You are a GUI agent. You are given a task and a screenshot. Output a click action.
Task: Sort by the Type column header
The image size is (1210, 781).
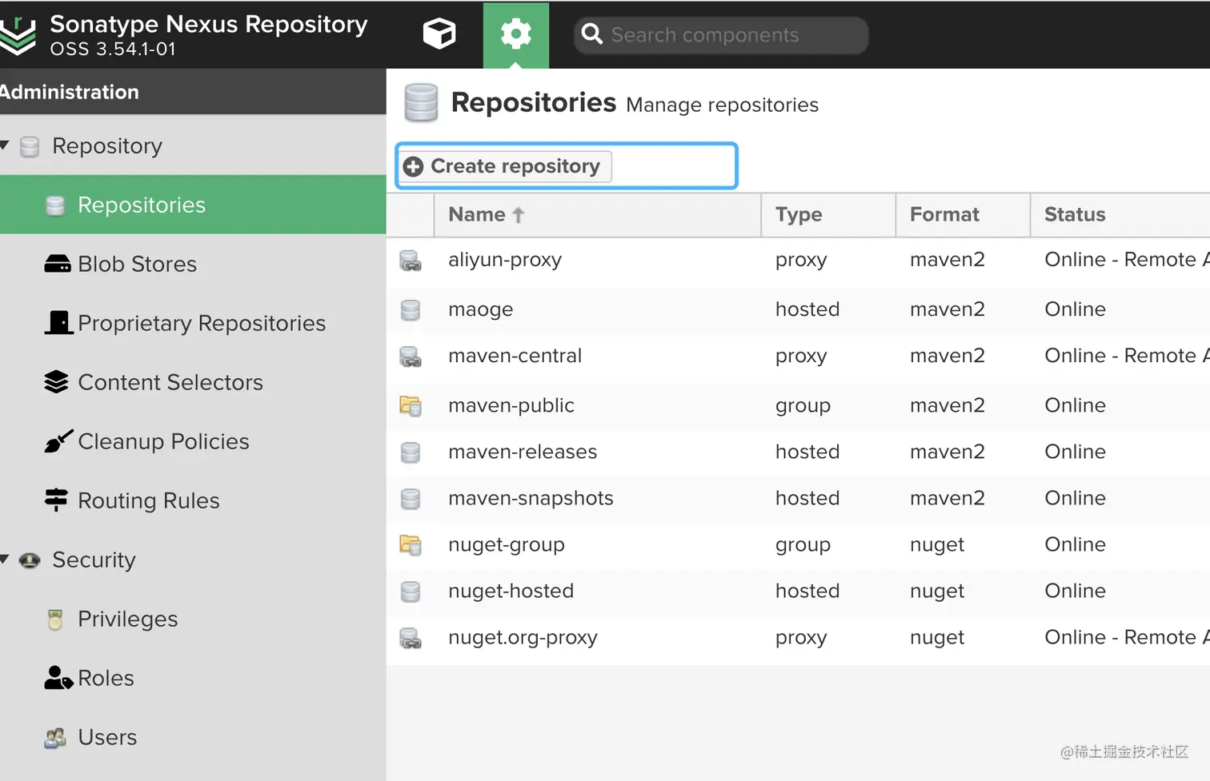point(828,214)
